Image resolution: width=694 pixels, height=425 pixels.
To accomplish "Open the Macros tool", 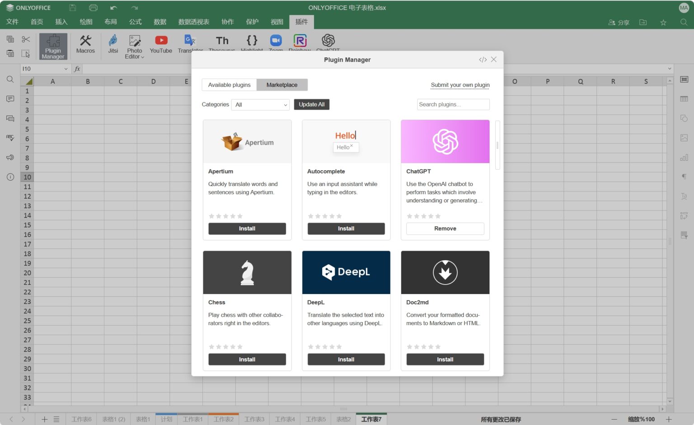I will (85, 44).
